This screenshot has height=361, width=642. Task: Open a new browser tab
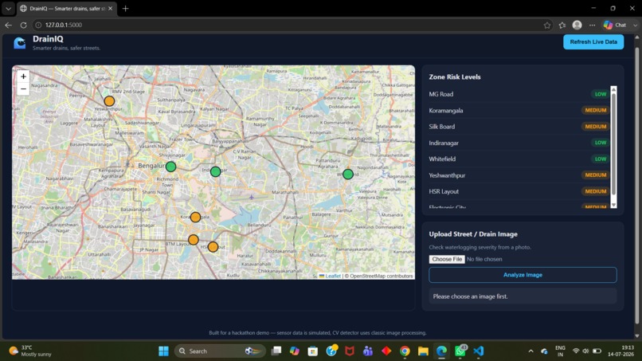[x=125, y=8]
